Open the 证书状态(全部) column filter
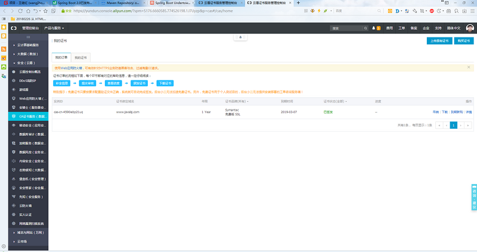This screenshot has width=477, height=252. tap(335, 101)
